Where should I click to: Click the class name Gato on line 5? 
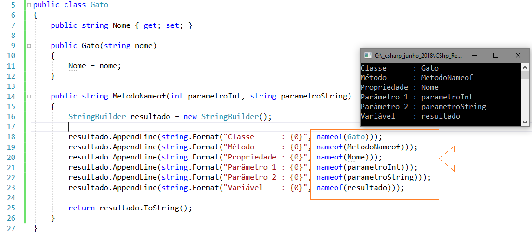[x=99, y=5]
